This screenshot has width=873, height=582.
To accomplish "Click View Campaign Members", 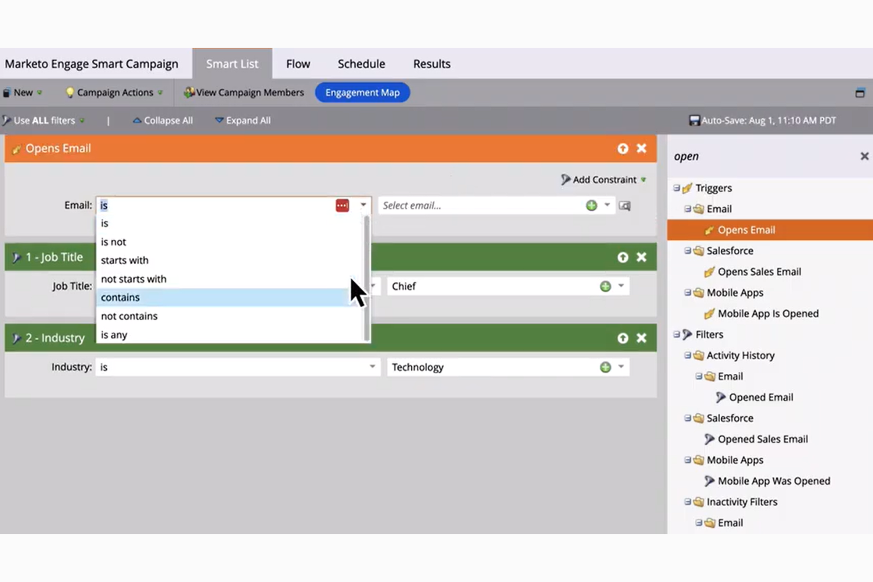I will click(244, 93).
